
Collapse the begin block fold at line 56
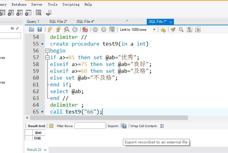click(47, 51)
